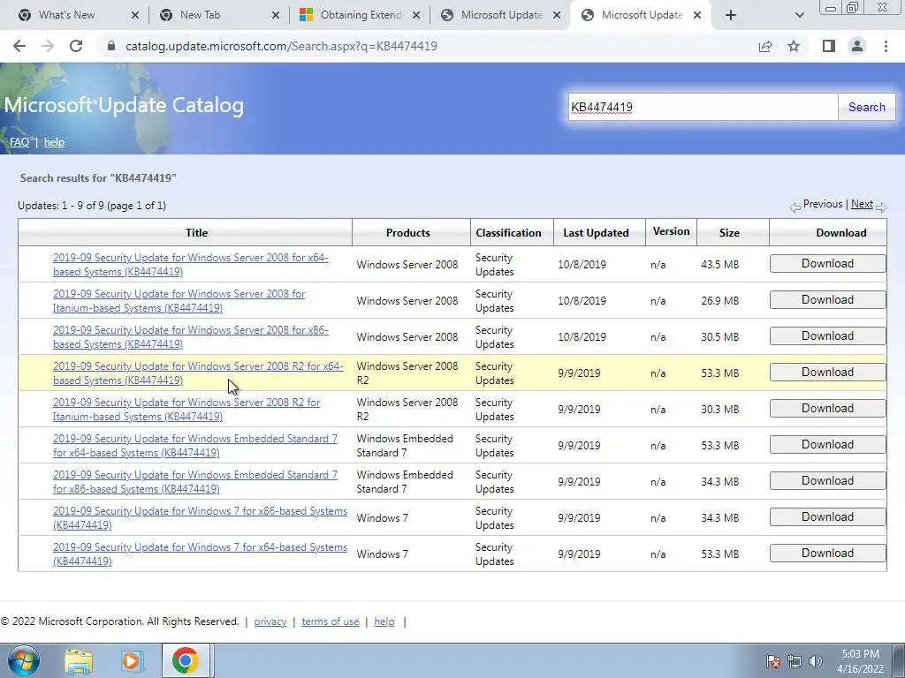Open the footer privacy link
This screenshot has width=905, height=678.
270,621
